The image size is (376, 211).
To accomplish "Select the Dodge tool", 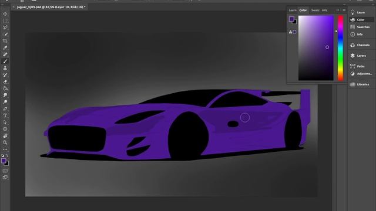I will 5,102.
